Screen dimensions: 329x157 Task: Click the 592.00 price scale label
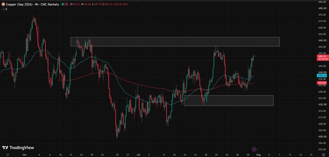point(322,150)
